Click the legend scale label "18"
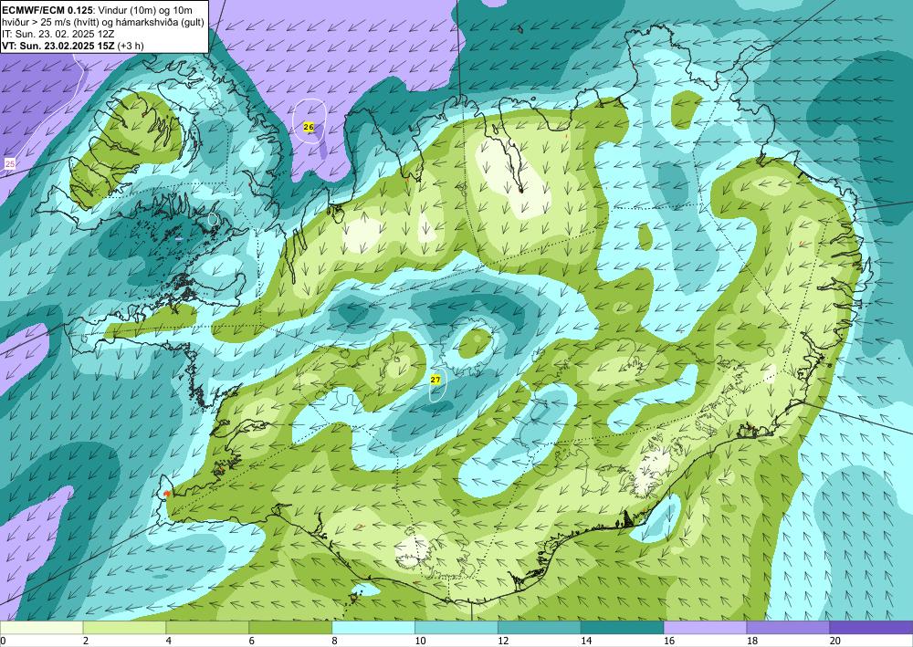Viewport: 913px width, 647px height. [751, 642]
